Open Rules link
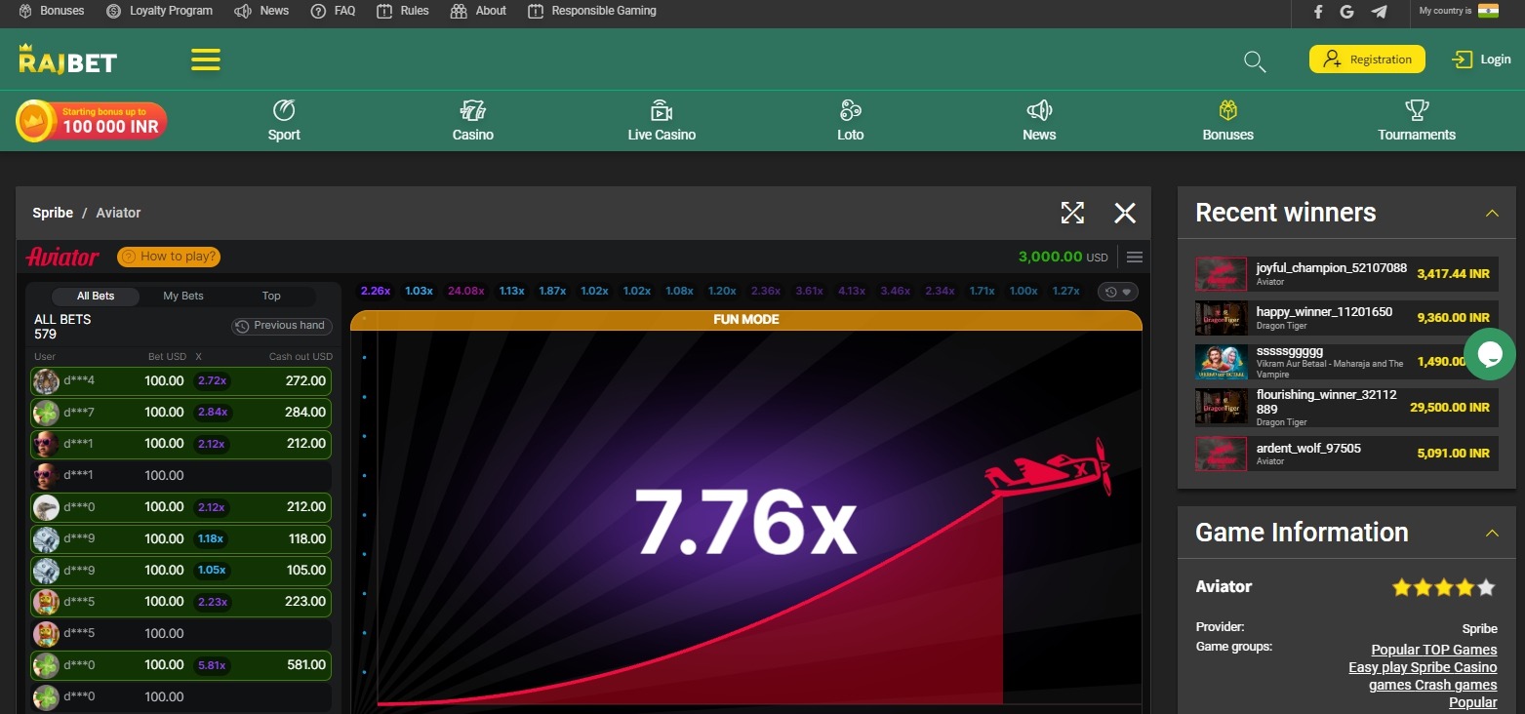Viewport: 1525px width, 714px height. click(x=403, y=11)
